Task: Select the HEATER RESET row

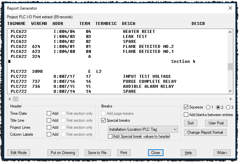Action: click(118, 32)
